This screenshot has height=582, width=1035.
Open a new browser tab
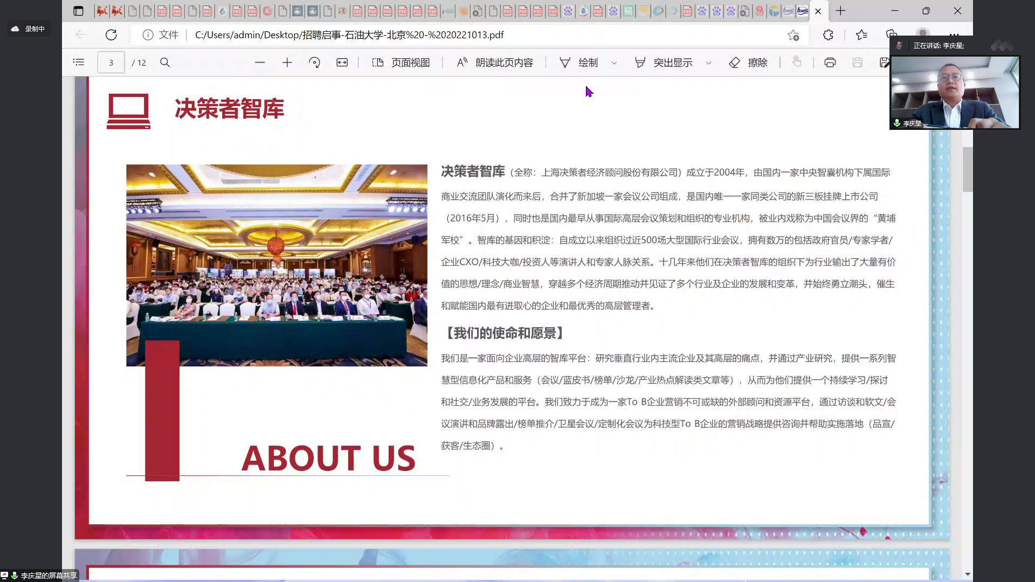tap(840, 11)
